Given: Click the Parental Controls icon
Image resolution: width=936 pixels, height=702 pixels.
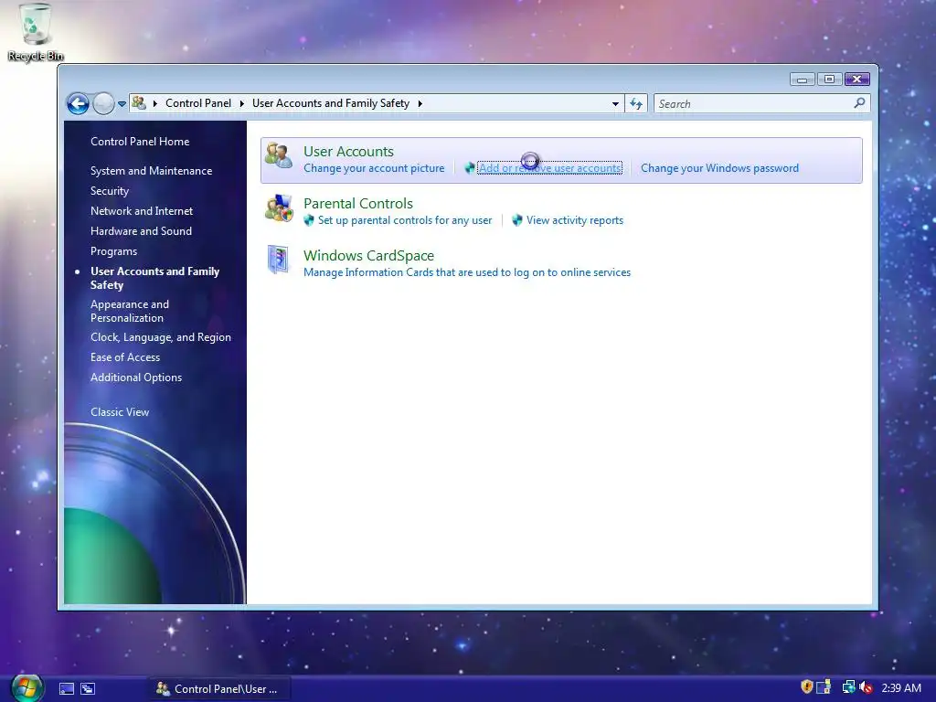Looking at the screenshot, I should point(279,207).
